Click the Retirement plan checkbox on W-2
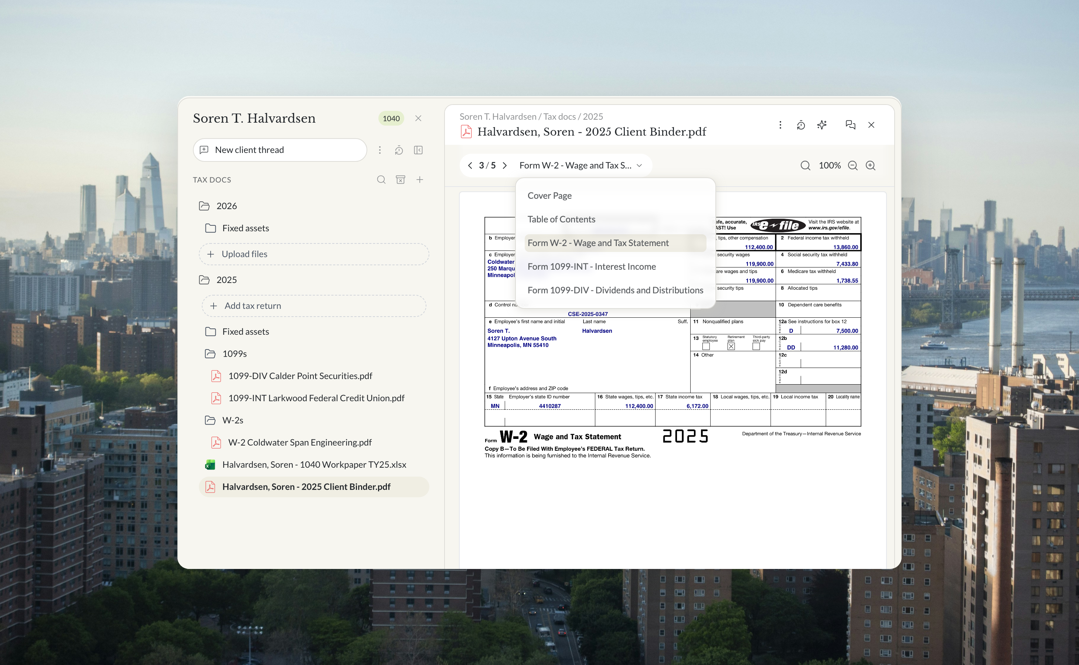The height and width of the screenshot is (665, 1079). [731, 347]
